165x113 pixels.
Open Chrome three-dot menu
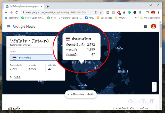[159, 13]
